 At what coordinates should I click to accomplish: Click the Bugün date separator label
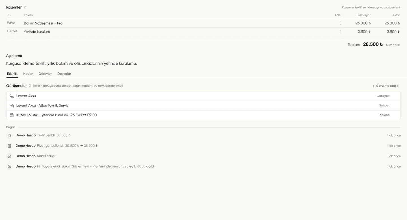point(11,127)
